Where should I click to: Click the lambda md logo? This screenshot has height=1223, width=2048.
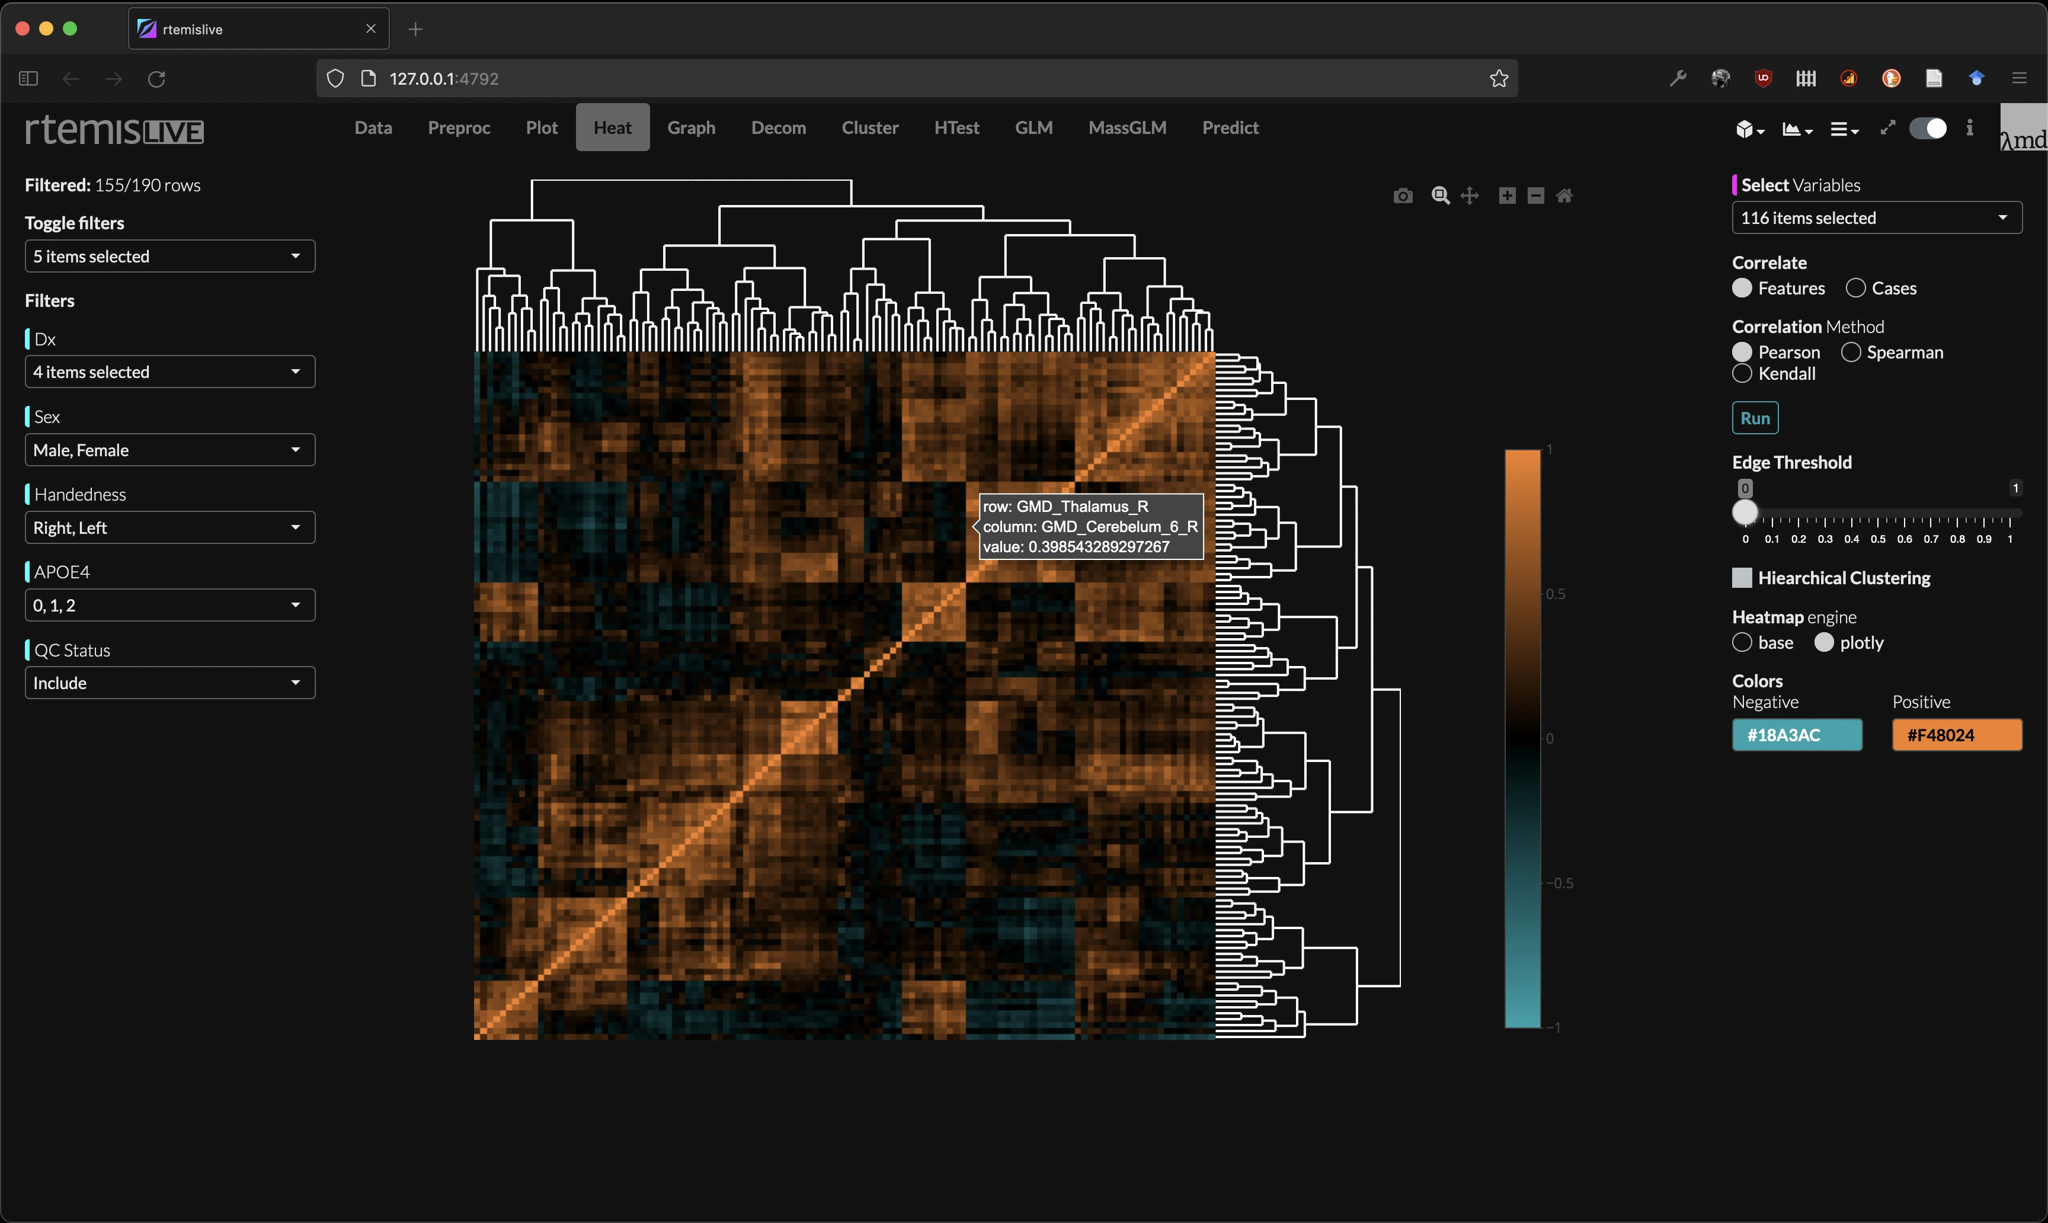pyautogui.click(x=2023, y=128)
